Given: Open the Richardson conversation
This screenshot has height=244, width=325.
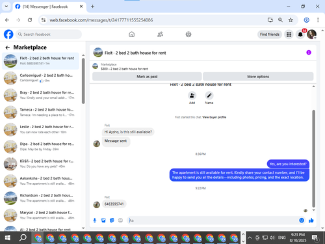Looking at the screenshot, I should click(x=40, y=198).
